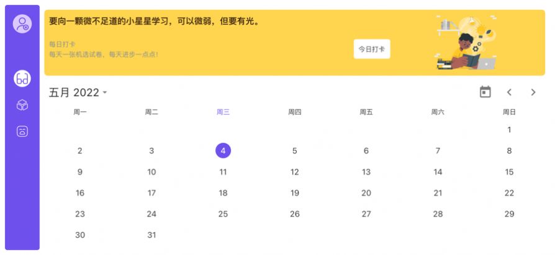Viewport: 555px width, 255px height.
Task: Expand the 五月 2022 month dropdown
Action: point(78,93)
